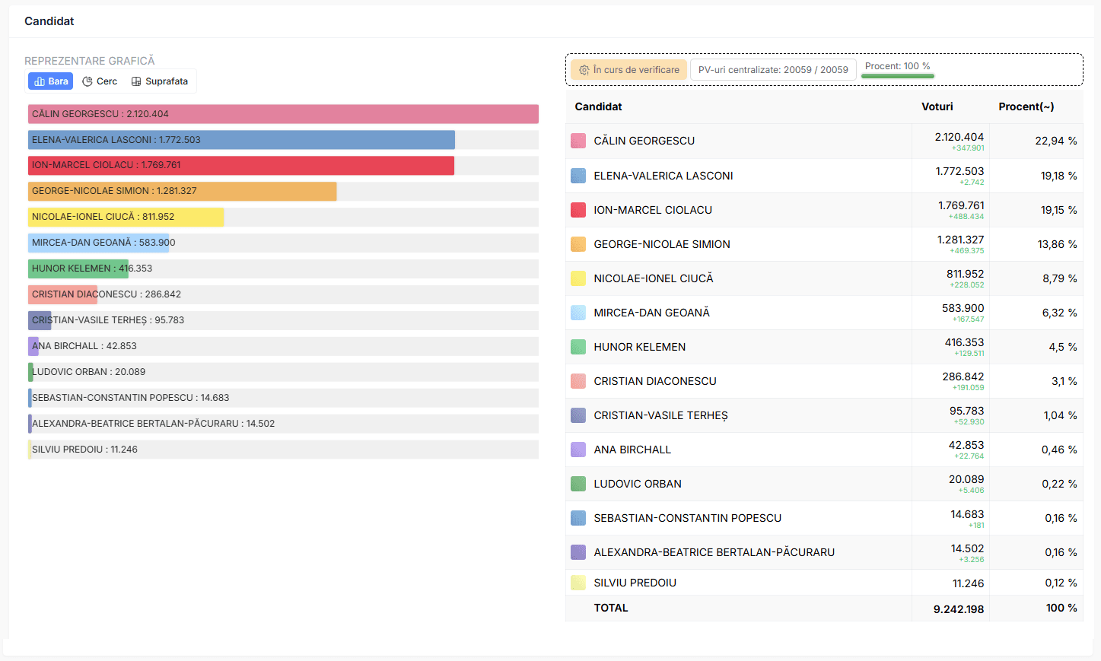Click the green swatch for Hunor Kelemen
Screen dimensions: 1101x661
[x=578, y=347]
